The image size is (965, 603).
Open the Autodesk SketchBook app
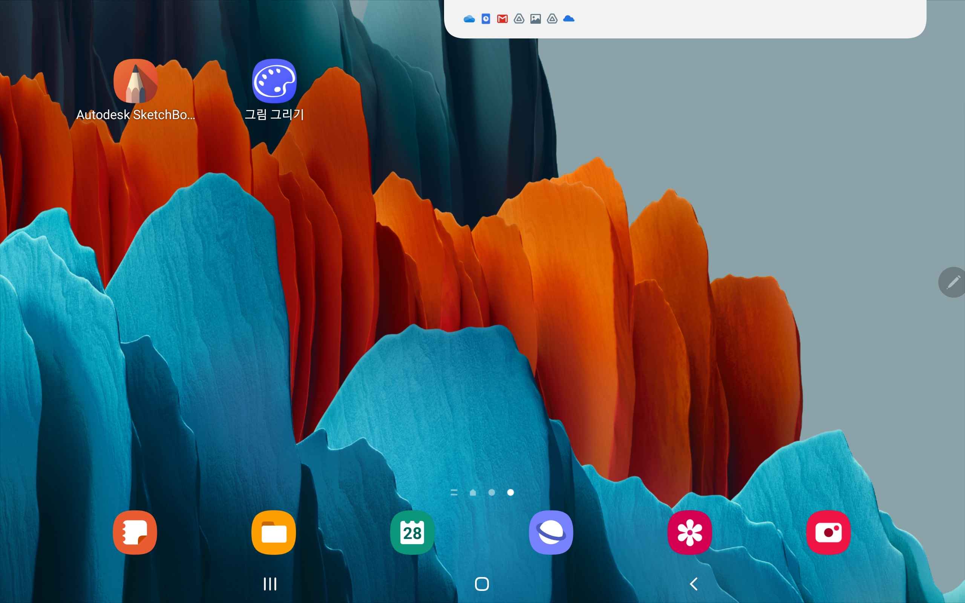point(136,81)
